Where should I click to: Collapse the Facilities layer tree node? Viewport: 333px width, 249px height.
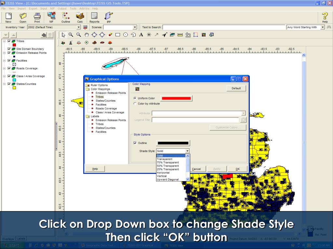coord(4,61)
